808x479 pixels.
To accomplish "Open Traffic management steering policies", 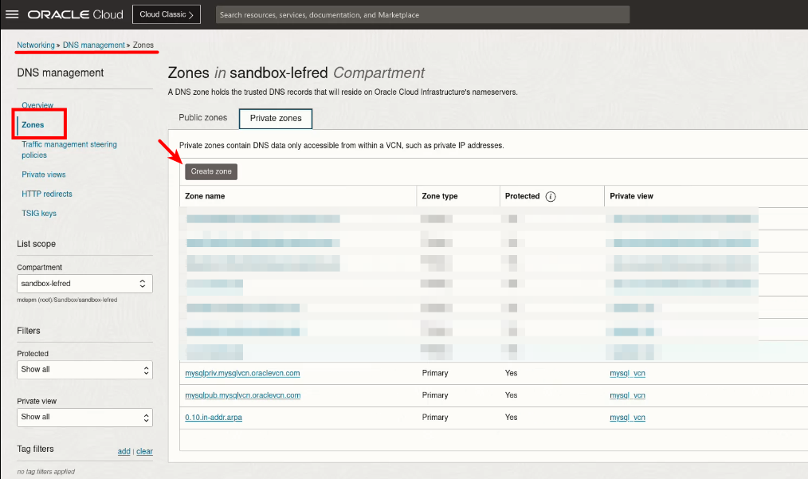I will (x=69, y=149).
